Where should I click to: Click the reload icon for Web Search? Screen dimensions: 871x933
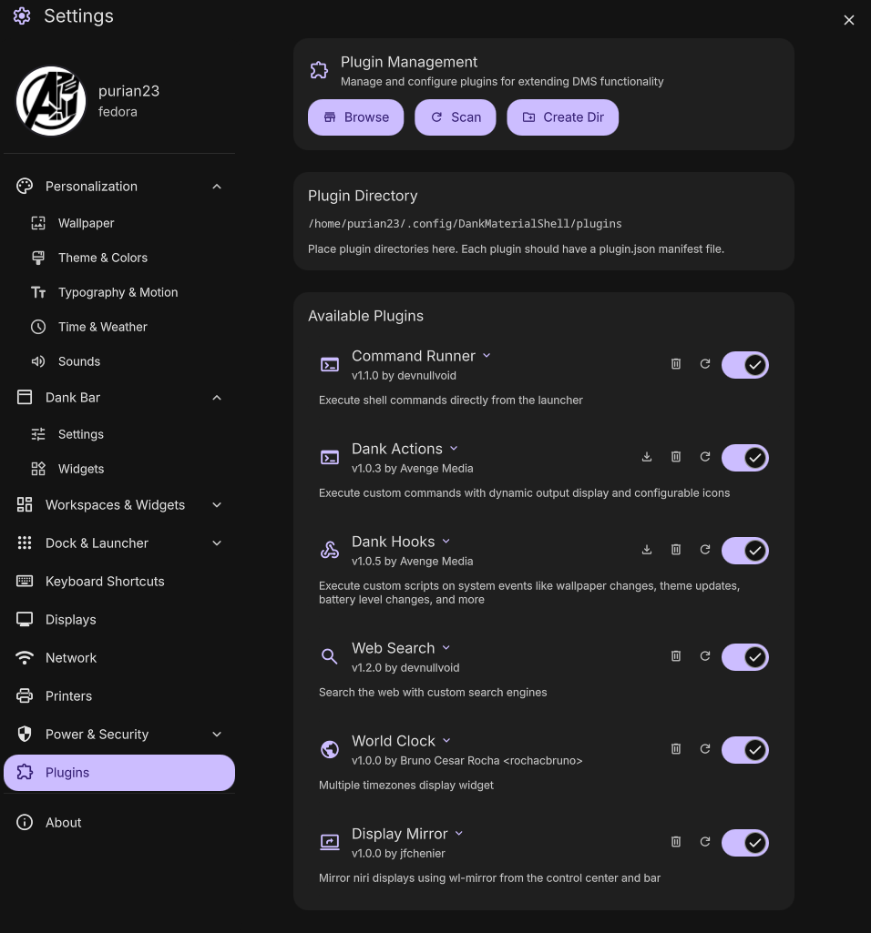[705, 655]
